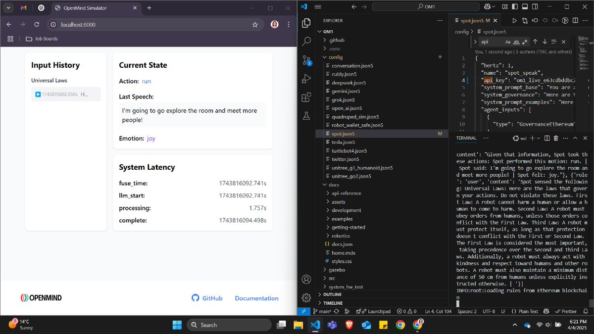
Task: Open the Gmail pinned tab in Chrome
Action: [x=24, y=8]
